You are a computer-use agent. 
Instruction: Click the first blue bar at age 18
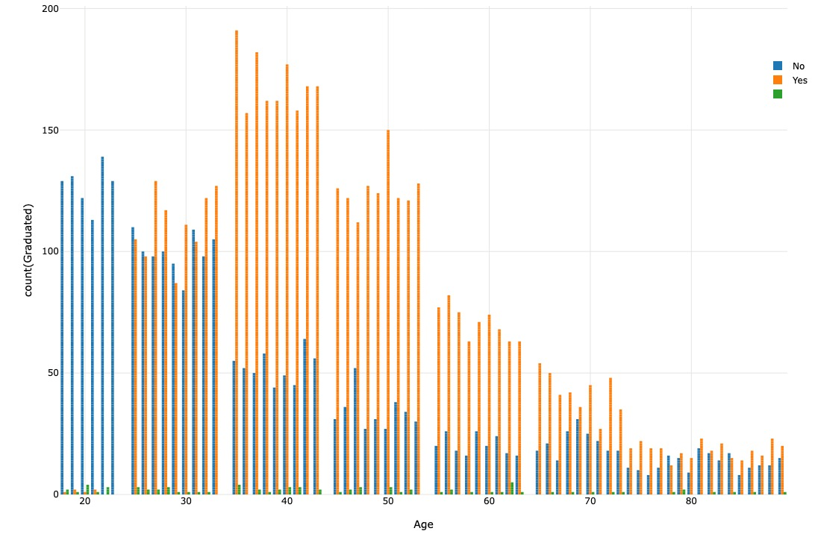tap(62, 337)
